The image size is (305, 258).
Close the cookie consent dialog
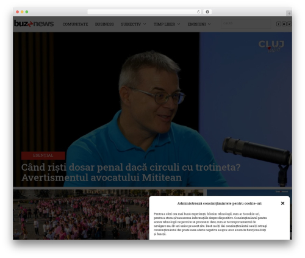pyautogui.click(x=282, y=203)
